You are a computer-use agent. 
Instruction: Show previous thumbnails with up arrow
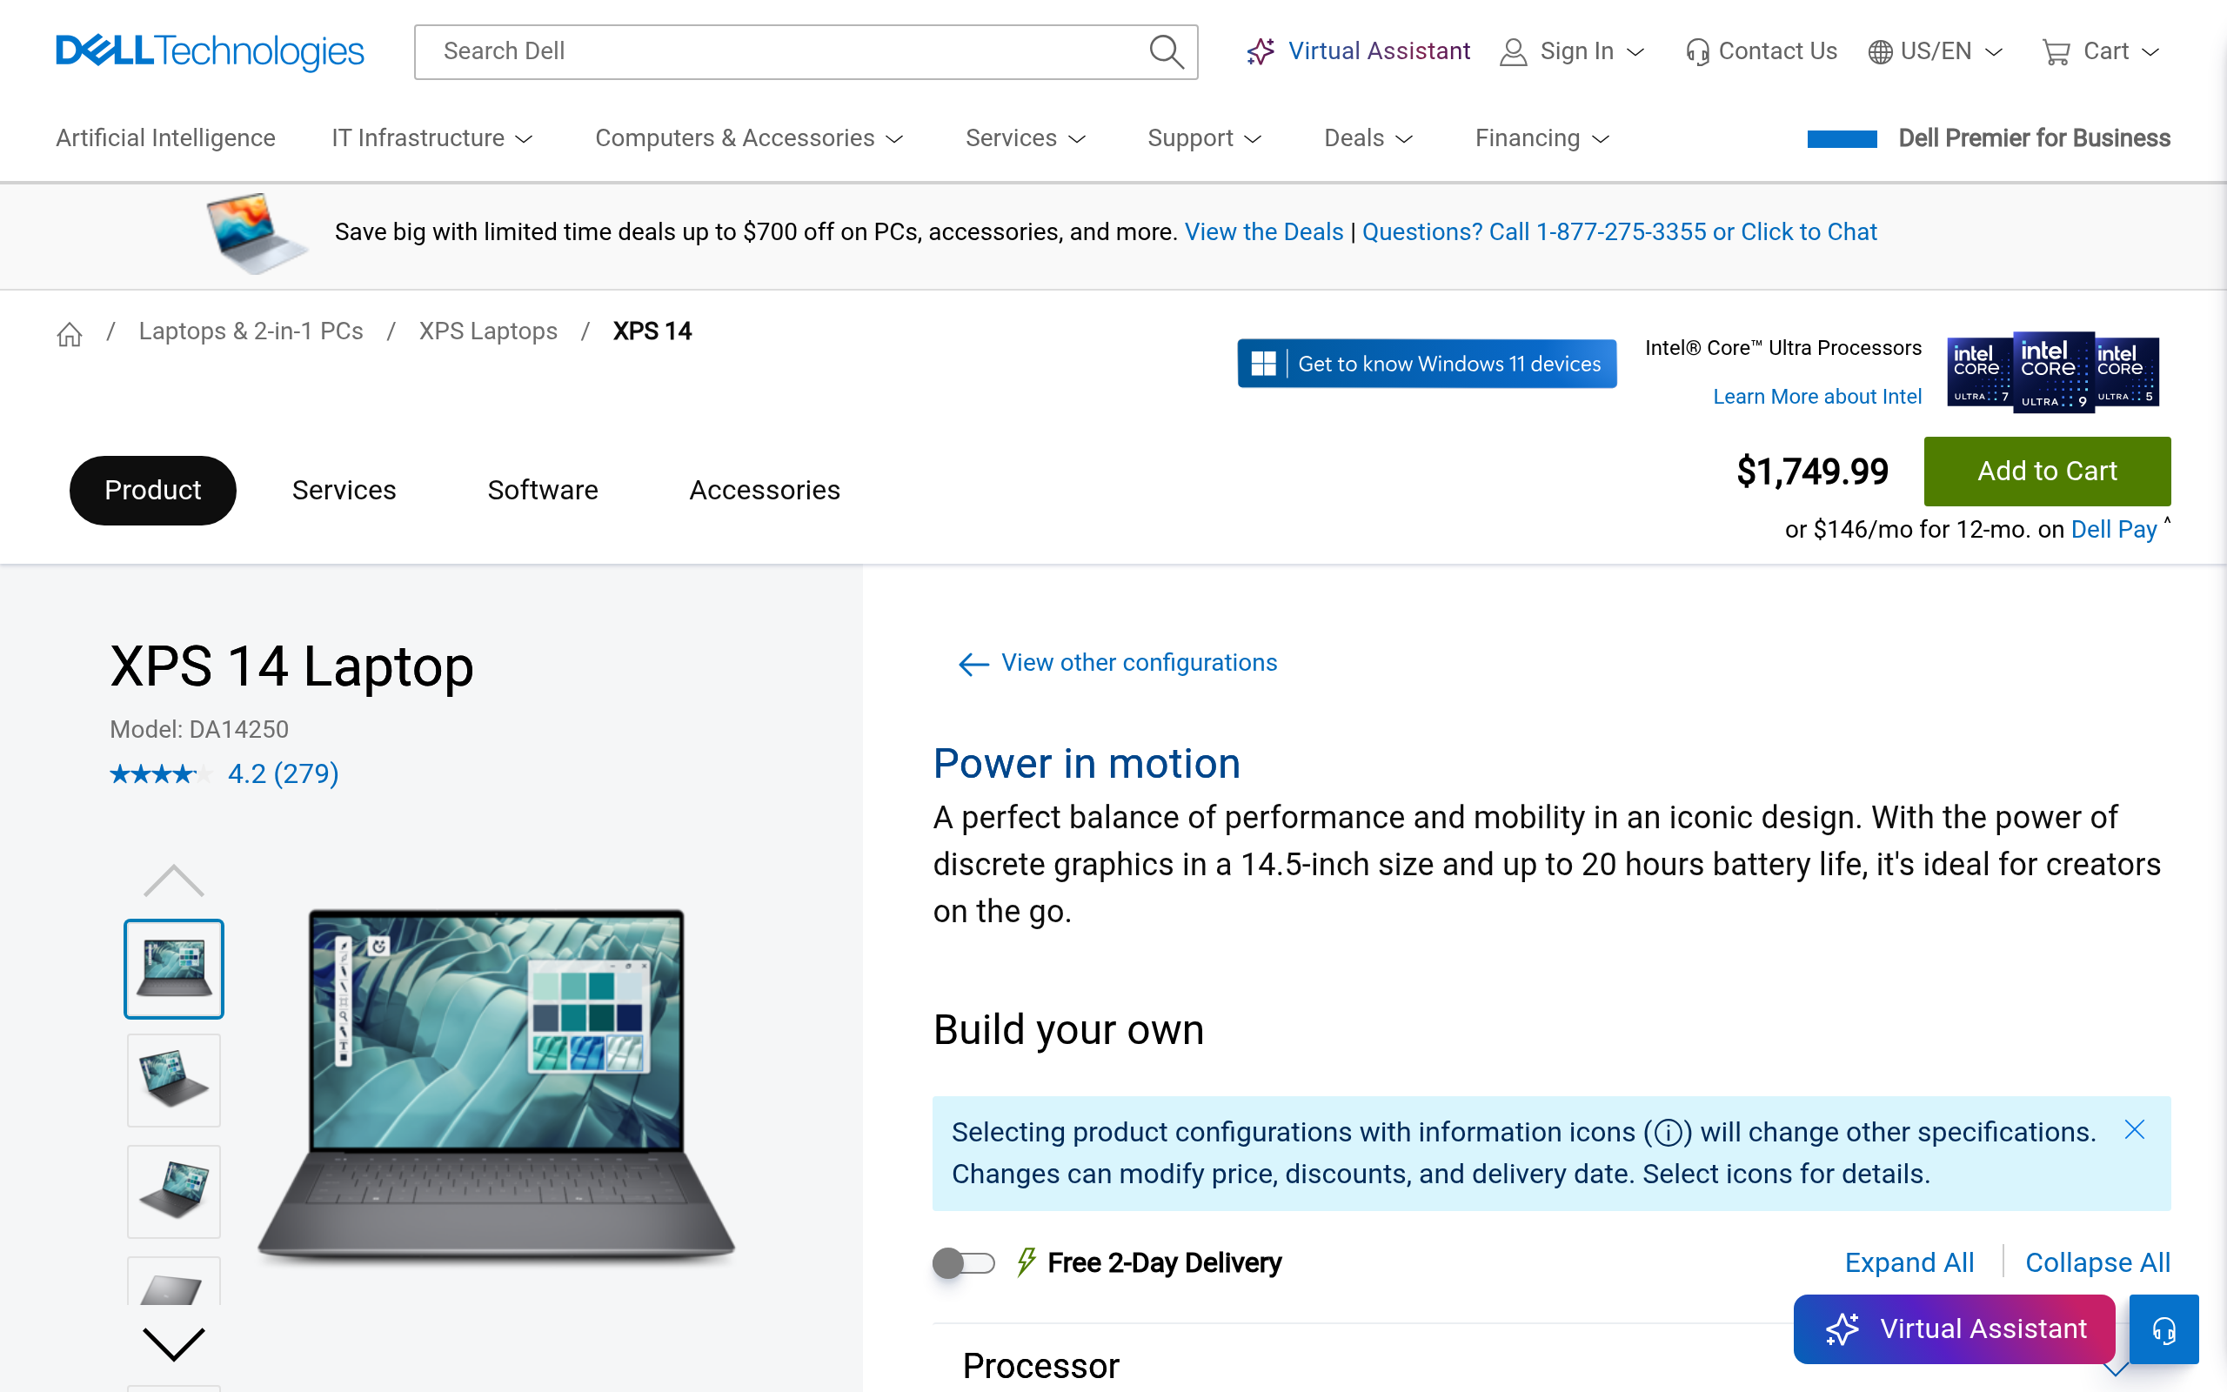174,880
